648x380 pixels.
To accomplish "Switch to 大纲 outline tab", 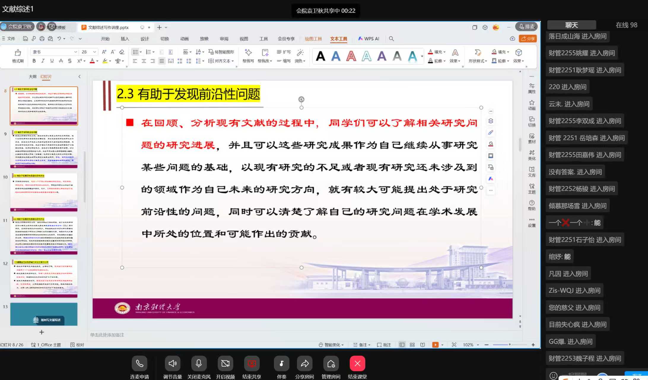I will click(x=33, y=77).
